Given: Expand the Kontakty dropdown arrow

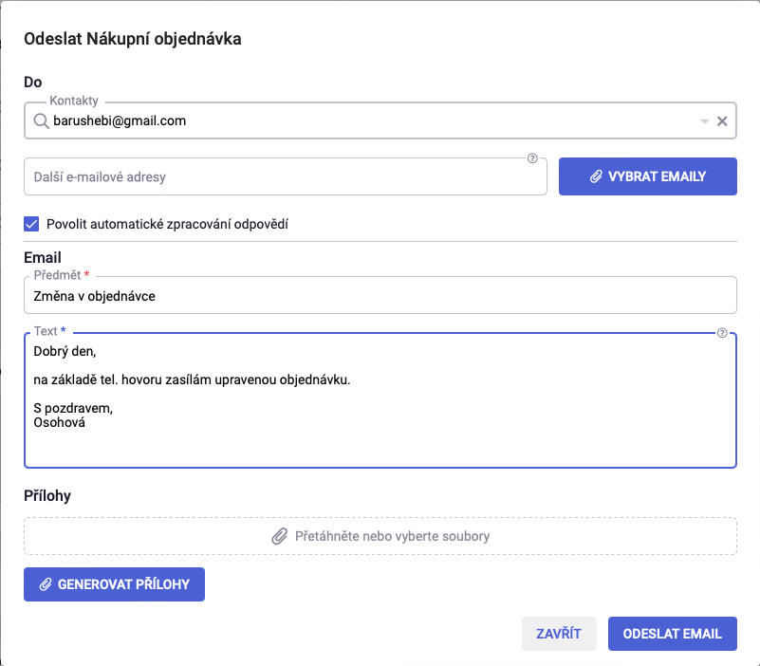Looking at the screenshot, I should coord(704,121).
